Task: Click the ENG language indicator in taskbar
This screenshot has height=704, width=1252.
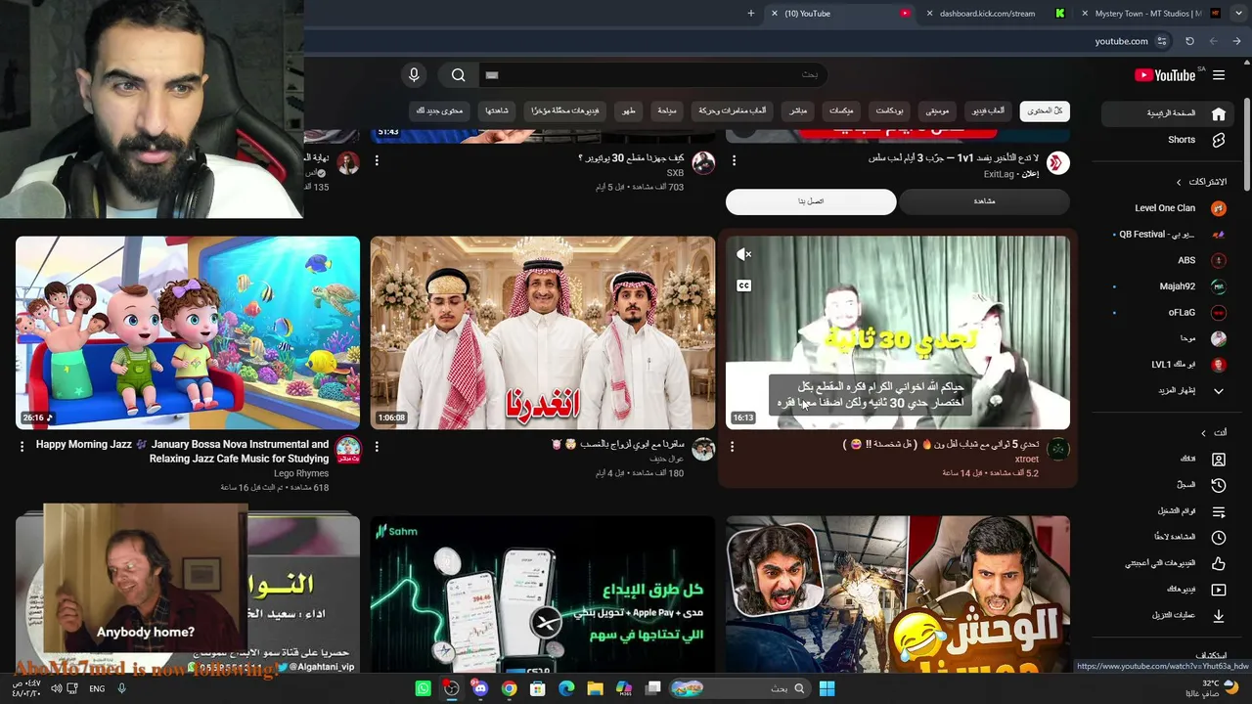Action: (97, 688)
